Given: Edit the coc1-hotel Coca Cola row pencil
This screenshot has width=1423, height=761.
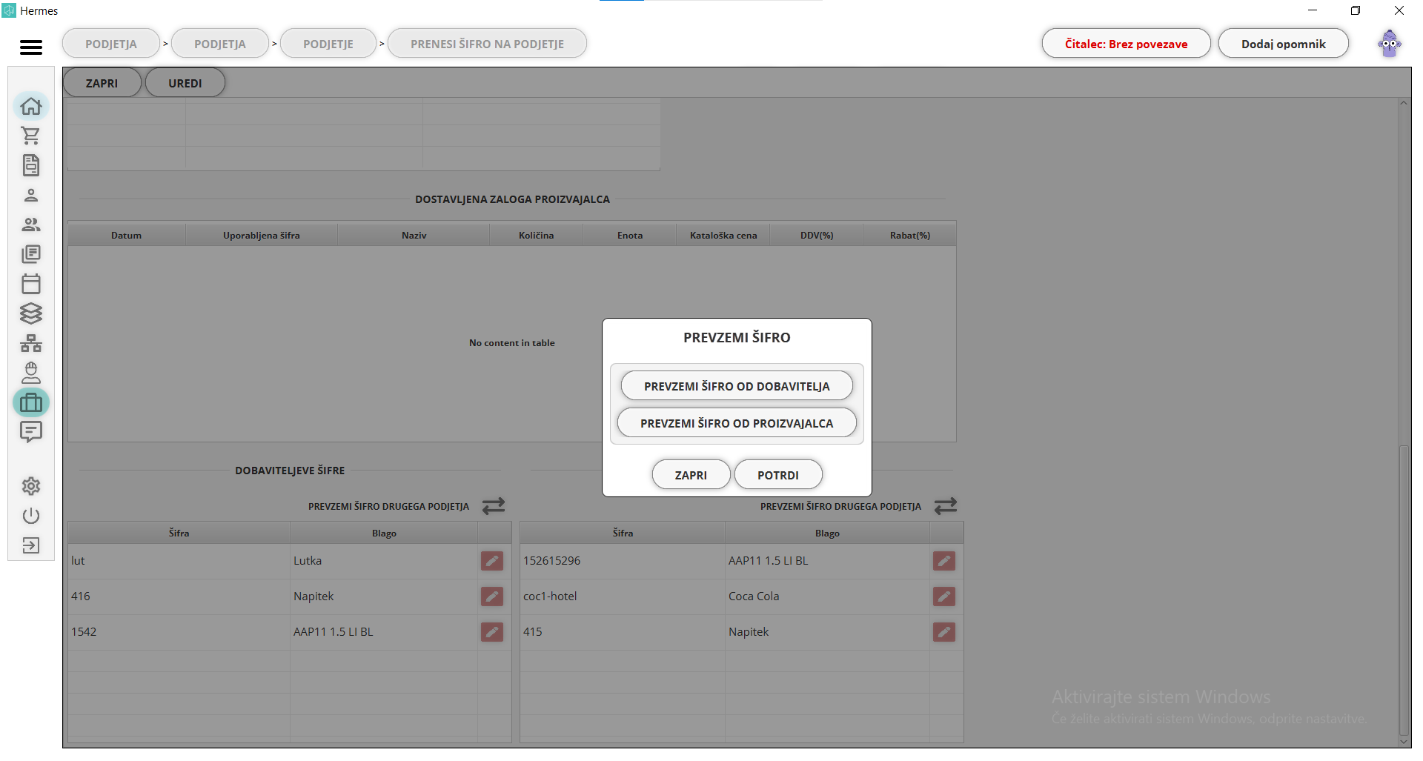Looking at the screenshot, I should pos(944,596).
